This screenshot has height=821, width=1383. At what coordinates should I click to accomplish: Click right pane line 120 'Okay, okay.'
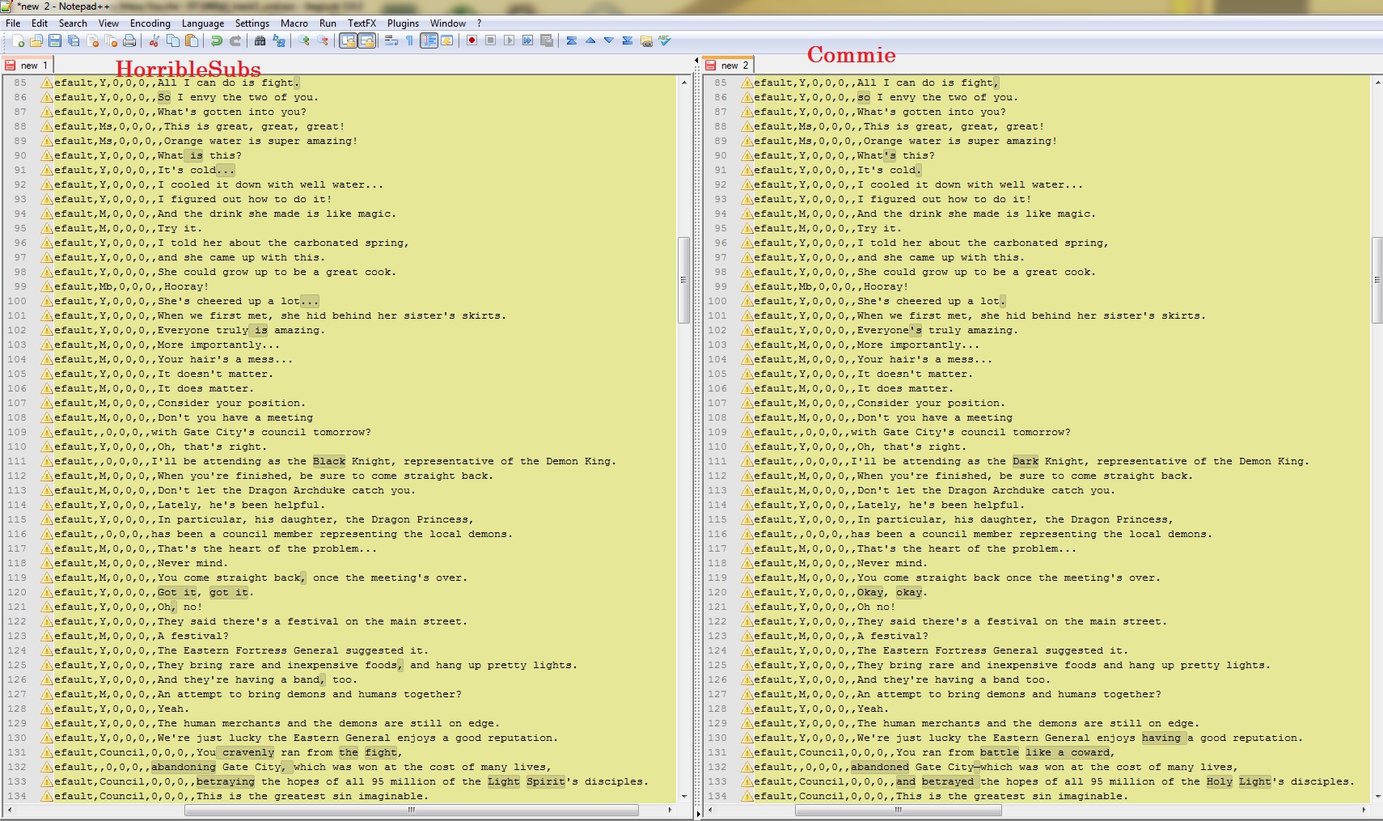tap(892, 592)
